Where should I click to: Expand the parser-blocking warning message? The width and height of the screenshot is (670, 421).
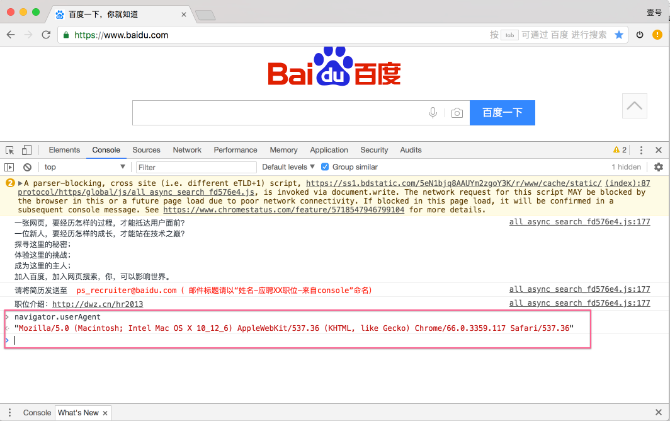20,183
